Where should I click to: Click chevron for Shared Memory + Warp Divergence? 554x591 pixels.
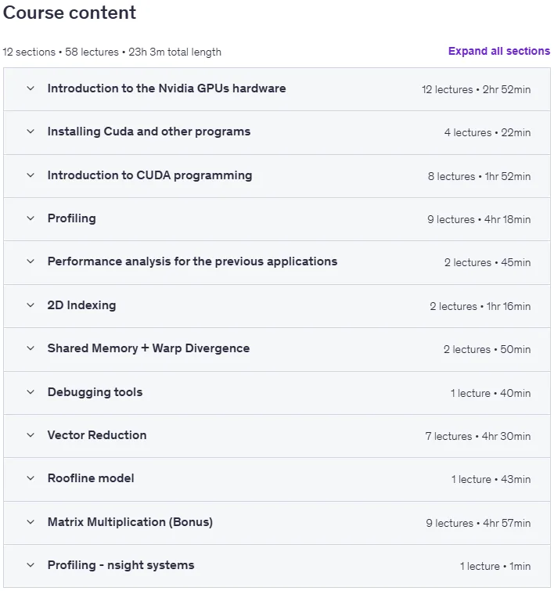coord(31,348)
